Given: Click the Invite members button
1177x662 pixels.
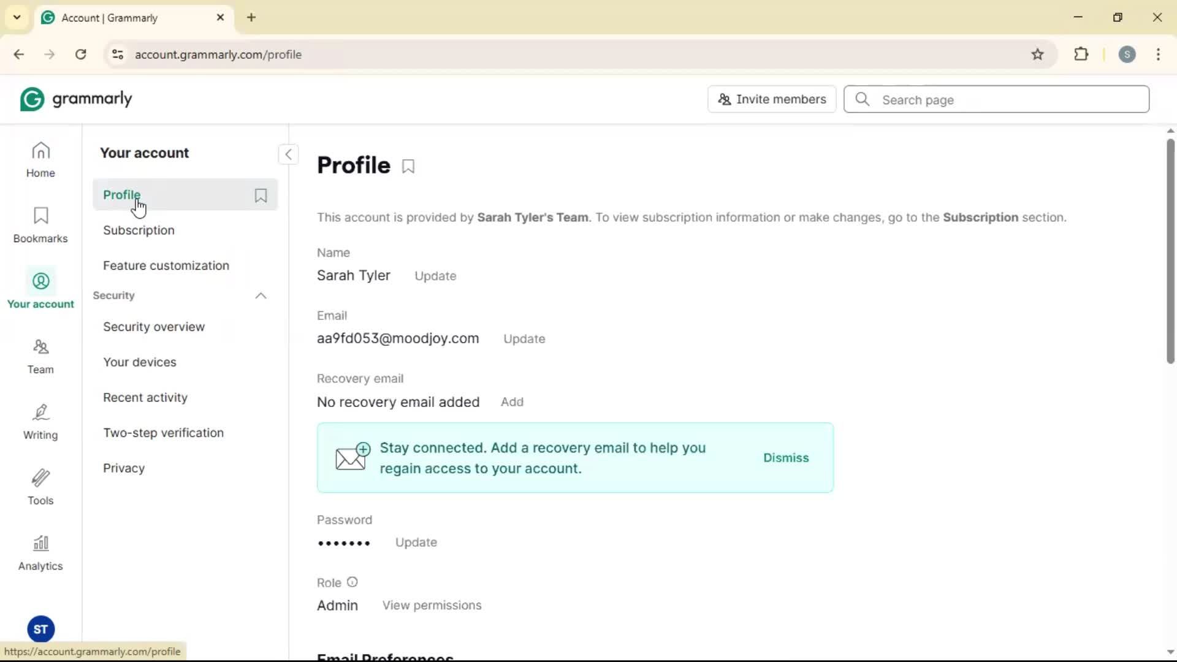Looking at the screenshot, I should pyautogui.click(x=772, y=99).
